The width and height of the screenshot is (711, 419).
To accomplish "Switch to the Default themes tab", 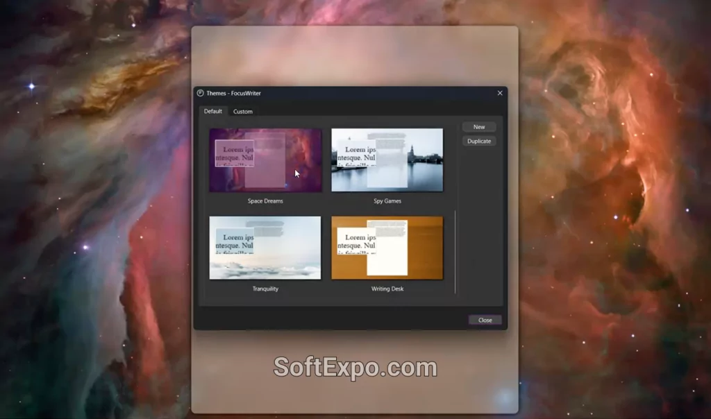I will (x=212, y=111).
